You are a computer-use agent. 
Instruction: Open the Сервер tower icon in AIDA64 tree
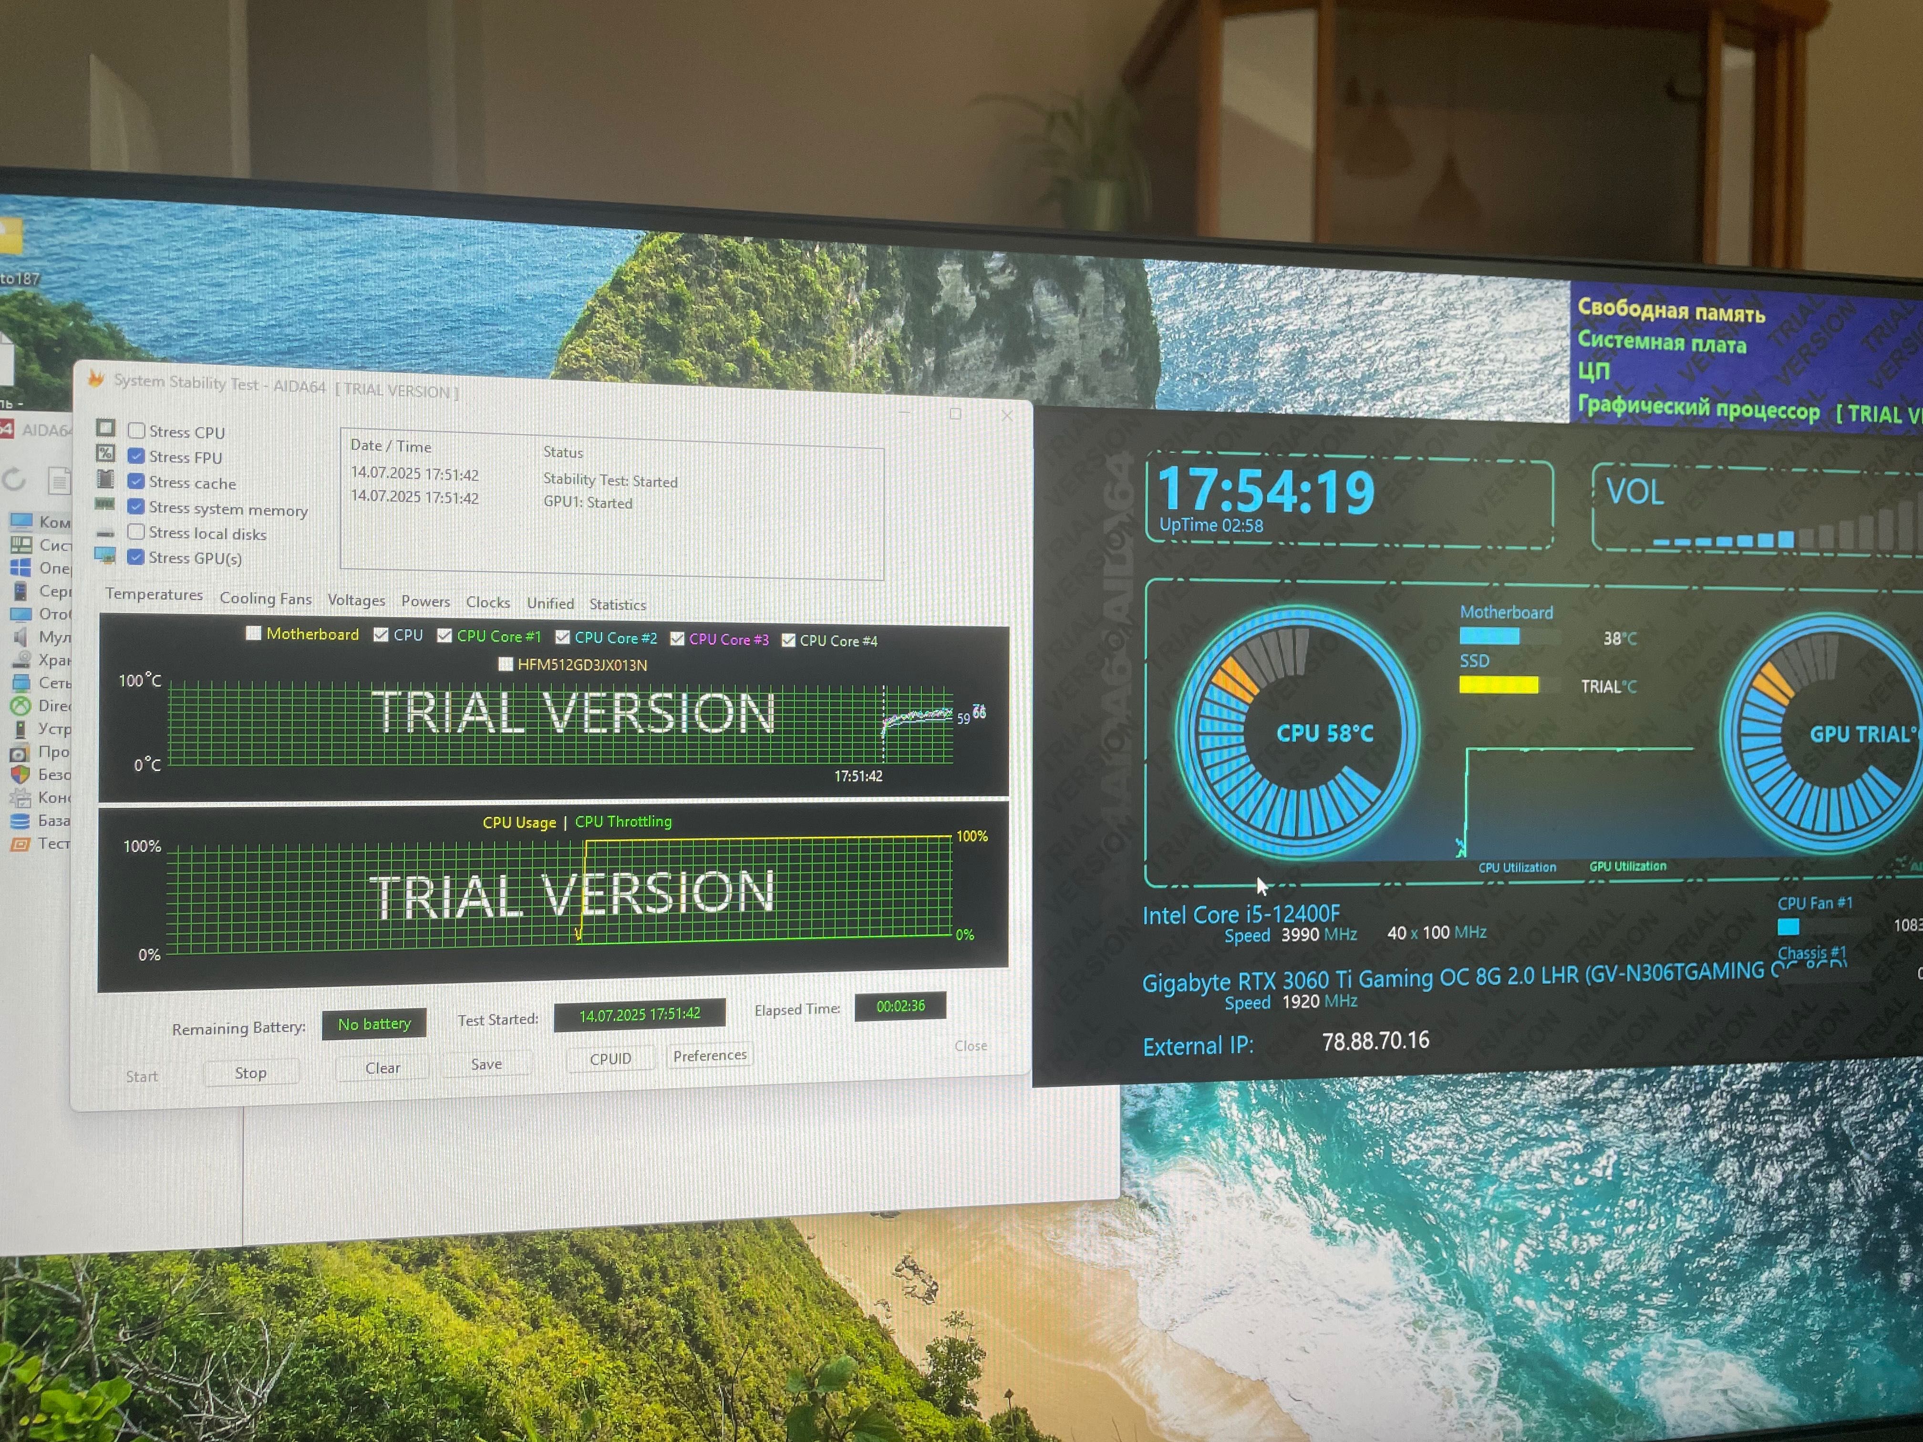click(x=21, y=591)
